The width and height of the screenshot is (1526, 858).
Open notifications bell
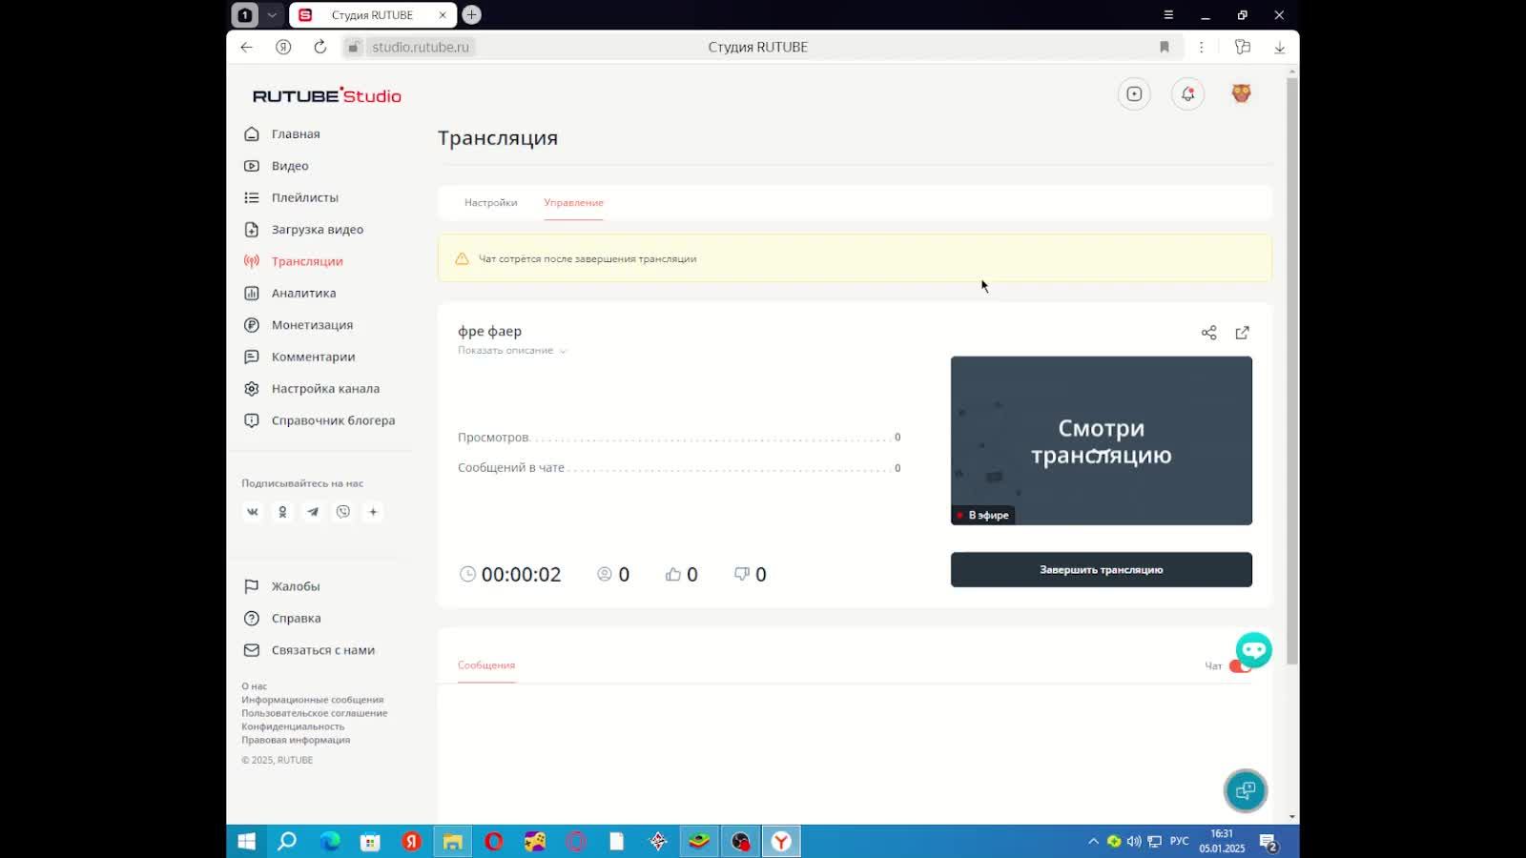tap(1187, 94)
